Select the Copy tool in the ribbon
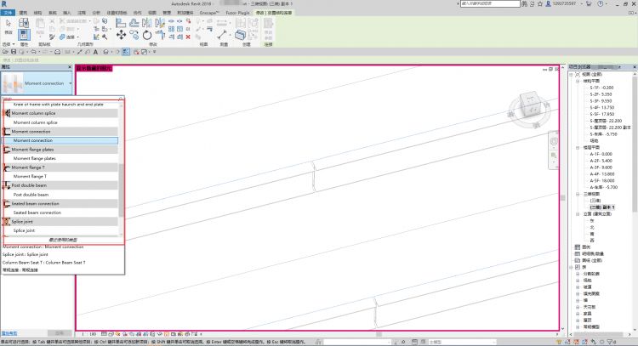Viewport: 638px width, 346px height. tap(134, 35)
